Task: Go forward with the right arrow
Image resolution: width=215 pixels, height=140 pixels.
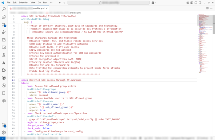Action: coord(64,2)
